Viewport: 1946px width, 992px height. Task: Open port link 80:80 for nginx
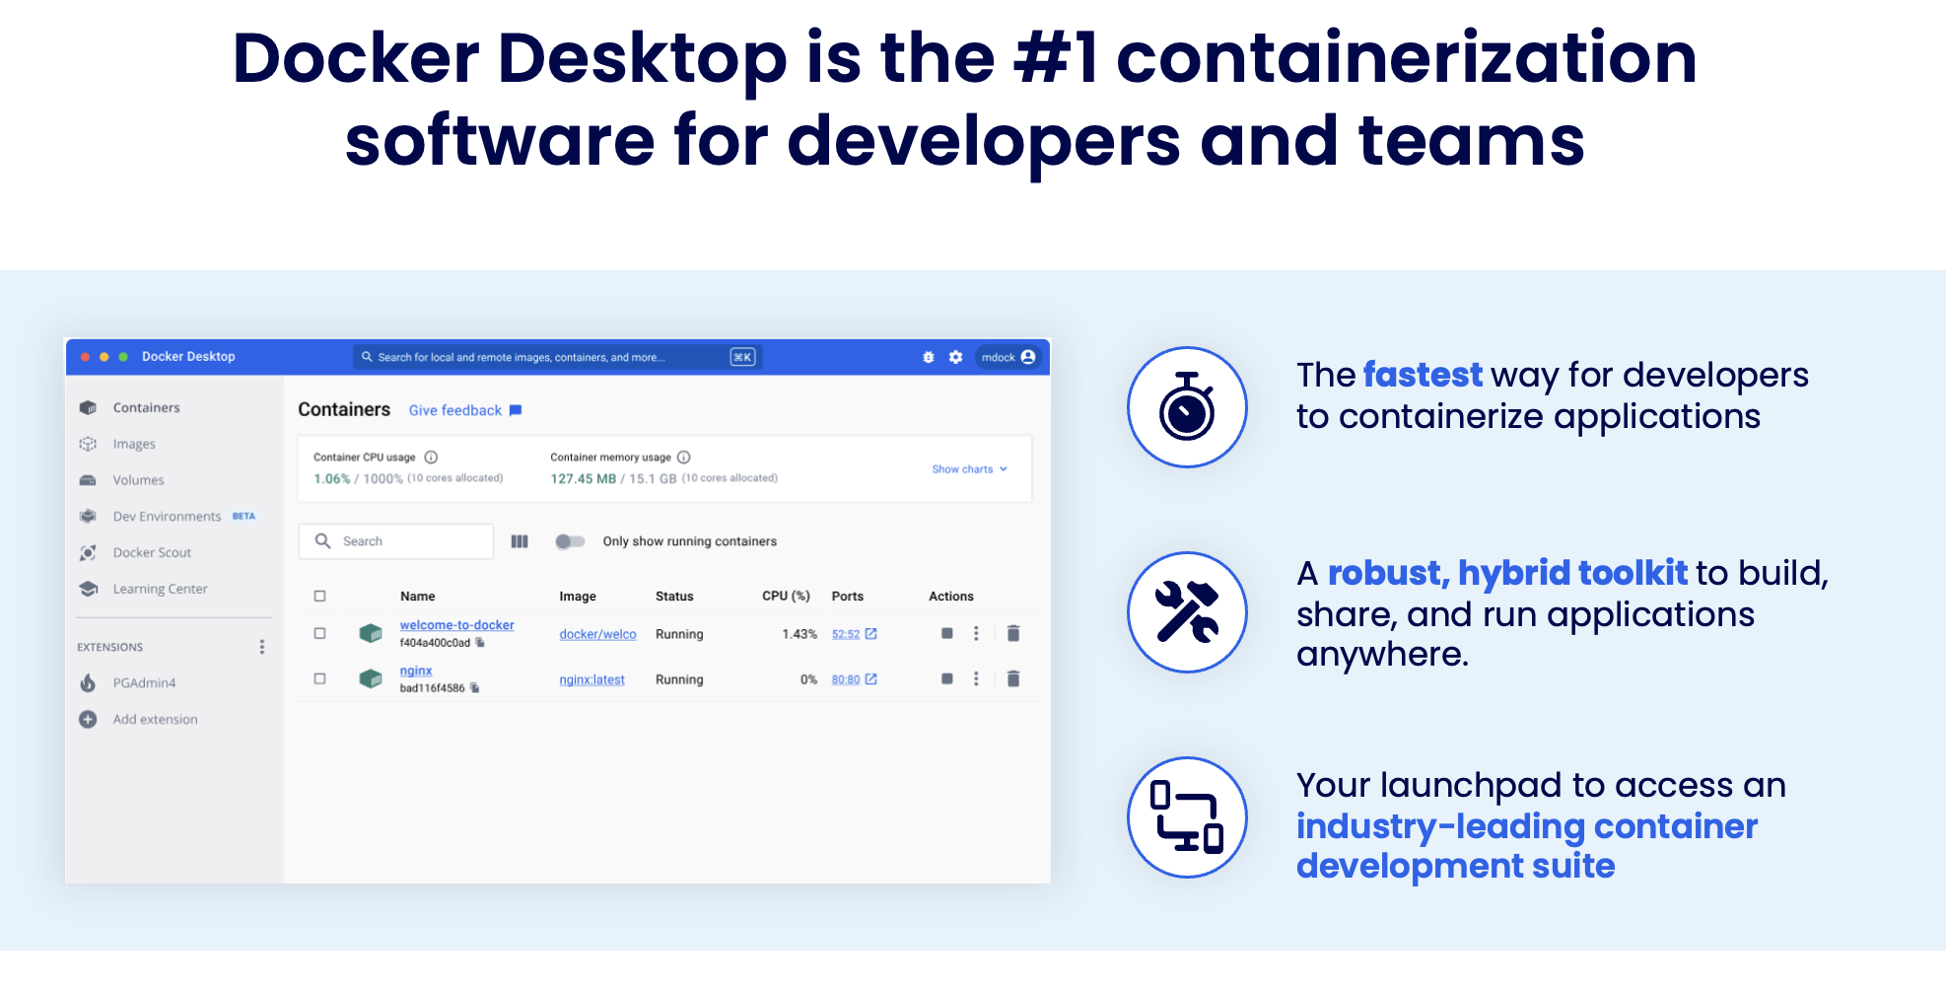pos(848,678)
